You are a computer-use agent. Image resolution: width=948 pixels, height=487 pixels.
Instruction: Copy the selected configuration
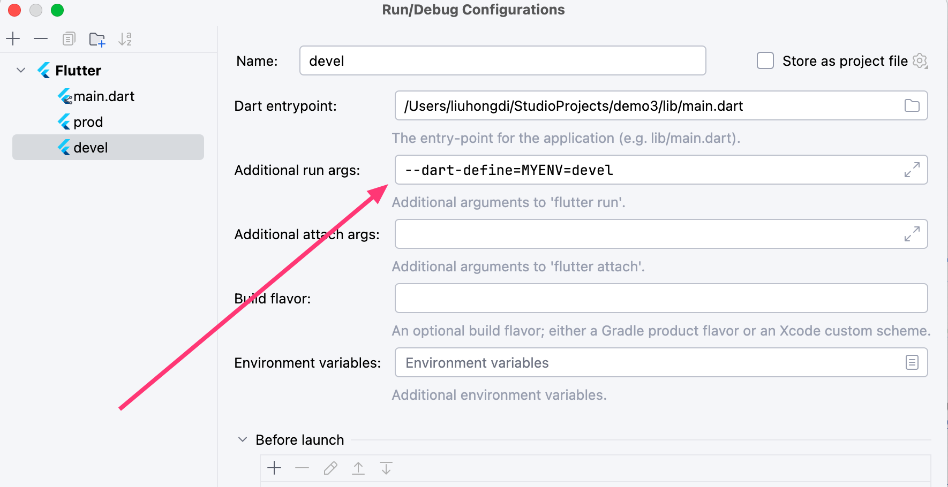point(69,39)
